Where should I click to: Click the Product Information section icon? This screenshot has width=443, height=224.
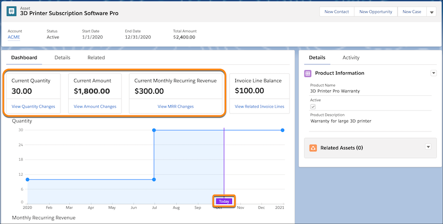tap(308, 73)
